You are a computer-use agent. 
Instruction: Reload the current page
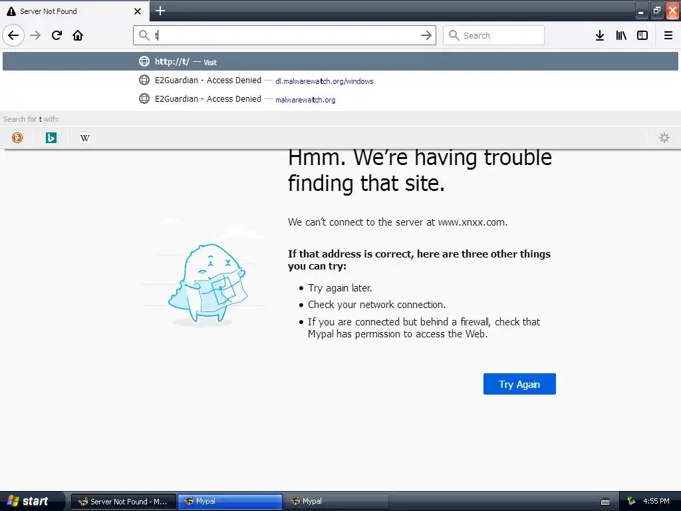coord(57,35)
